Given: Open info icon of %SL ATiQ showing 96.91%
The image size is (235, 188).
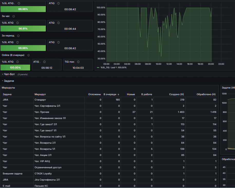Looking at the screenshot, I should [x=17, y=23].
